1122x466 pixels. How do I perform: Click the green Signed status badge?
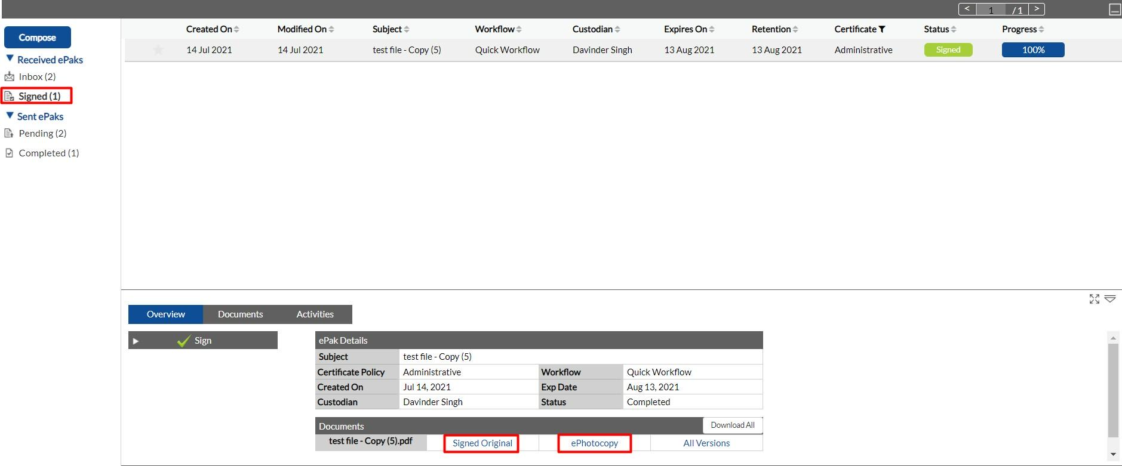[x=948, y=50]
